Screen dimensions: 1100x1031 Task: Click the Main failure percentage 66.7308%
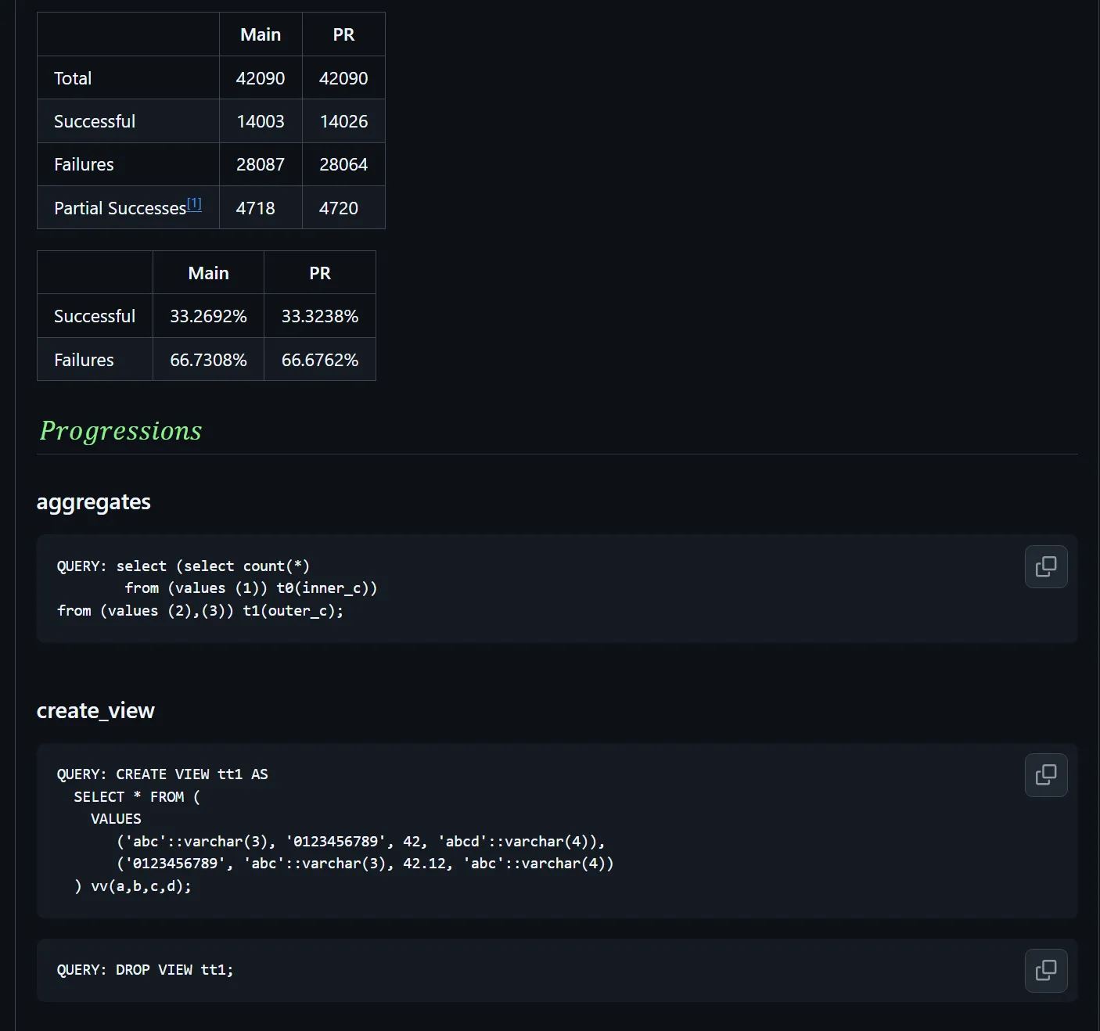point(208,360)
